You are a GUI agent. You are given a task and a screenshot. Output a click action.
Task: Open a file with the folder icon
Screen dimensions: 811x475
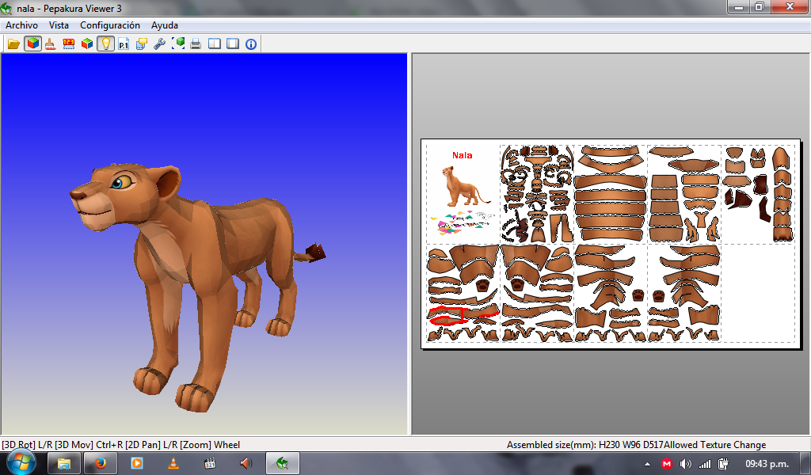pyautogui.click(x=13, y=44)
